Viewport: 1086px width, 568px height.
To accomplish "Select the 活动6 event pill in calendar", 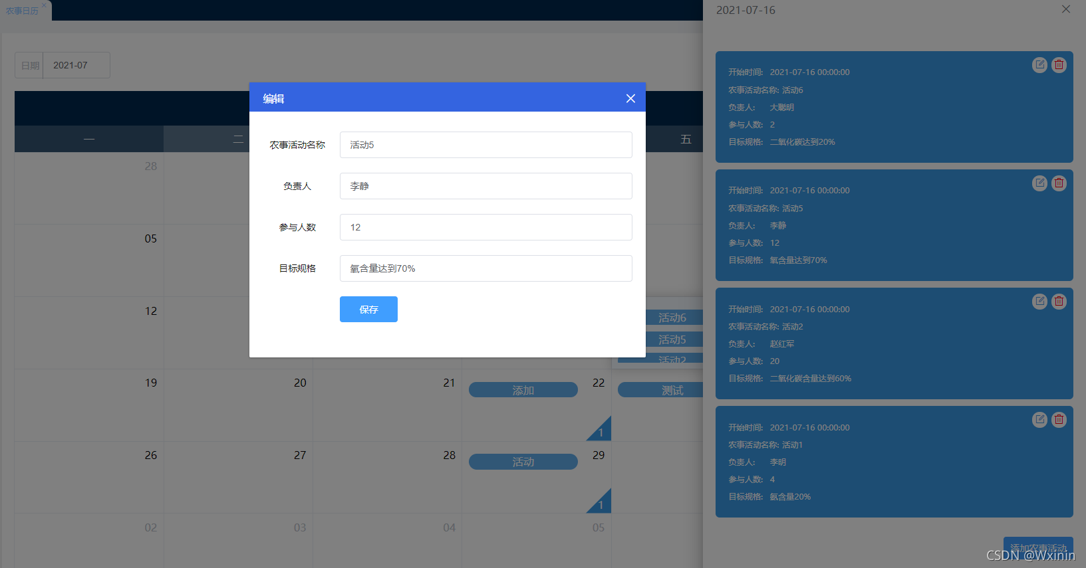I will tap(672, 318).
